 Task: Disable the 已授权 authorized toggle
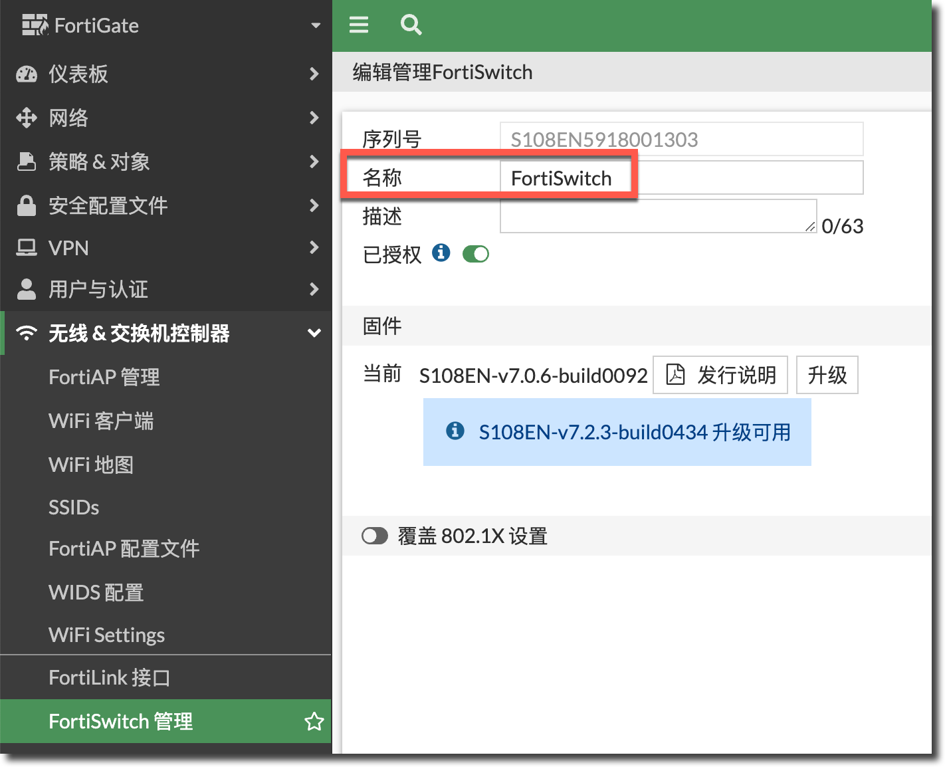[x=475, y=254]
